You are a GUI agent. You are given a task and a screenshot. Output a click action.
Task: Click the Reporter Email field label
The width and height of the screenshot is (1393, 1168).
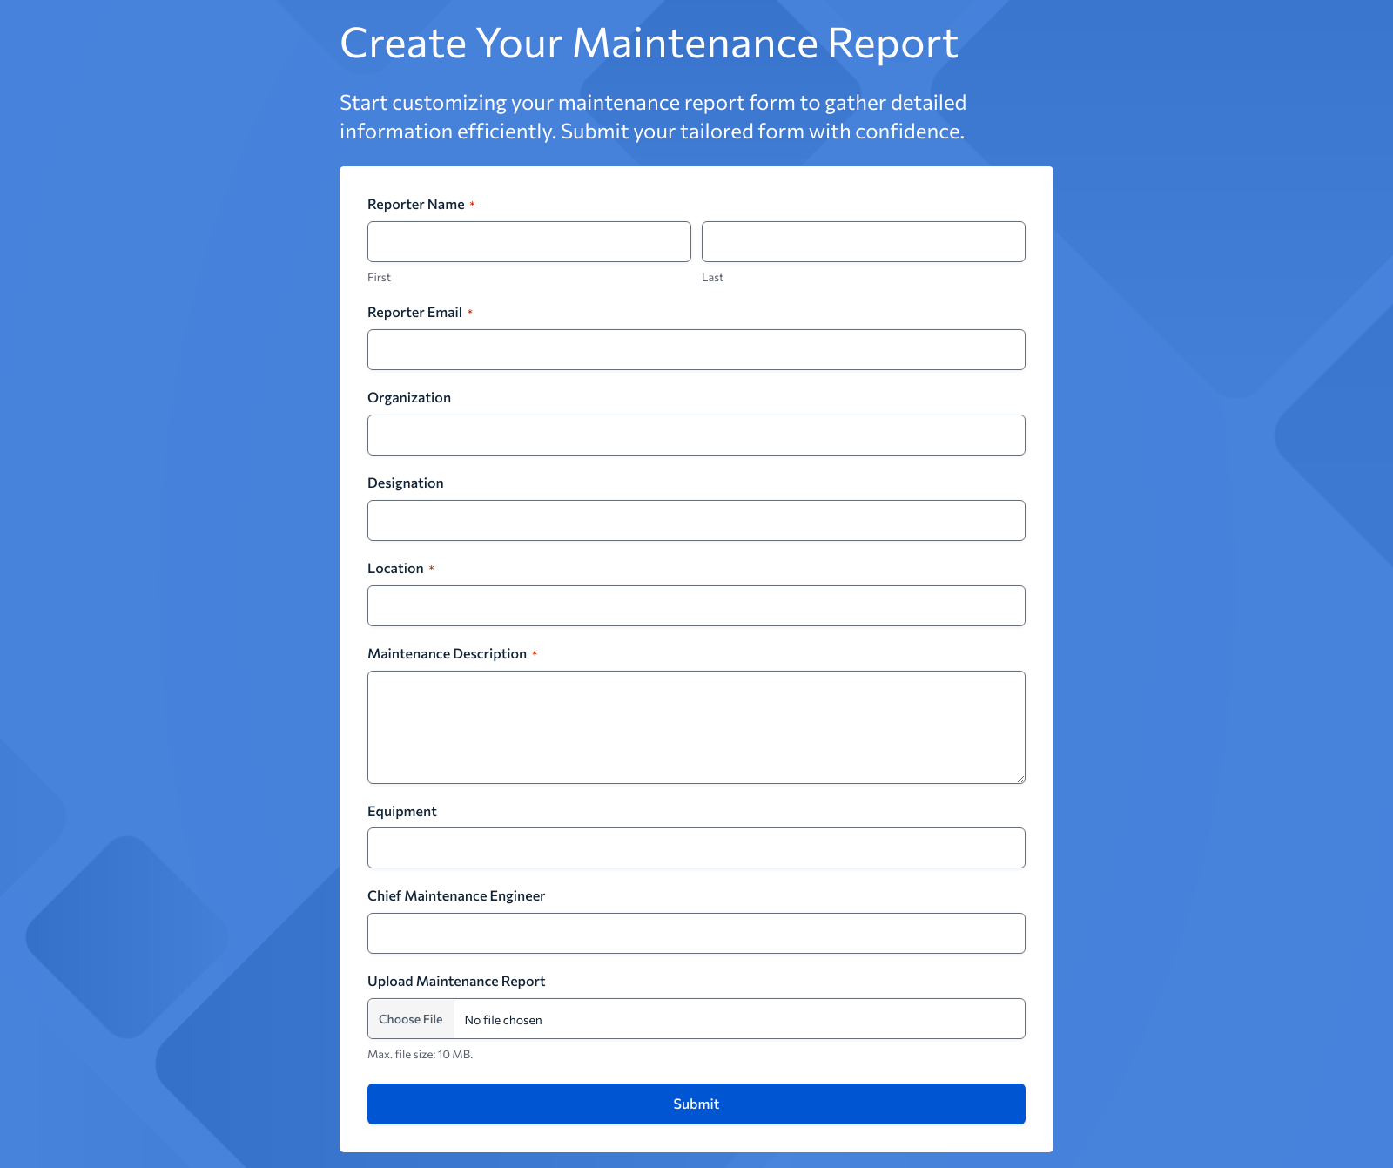pos(414,312)
